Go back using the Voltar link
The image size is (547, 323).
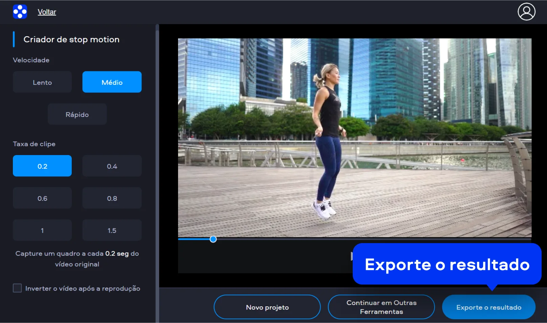(47, 12)
